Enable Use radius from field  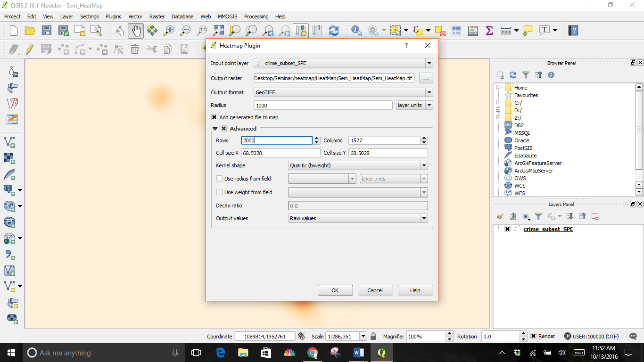click(x=219, y=179)
